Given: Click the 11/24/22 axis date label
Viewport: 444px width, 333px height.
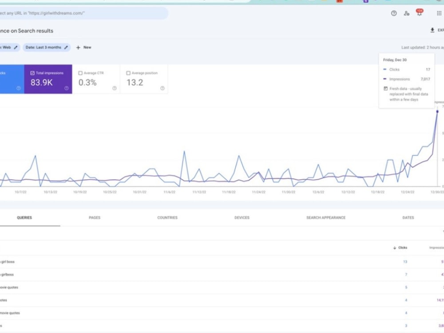Looking at the screenshot, I should (258, 192).
